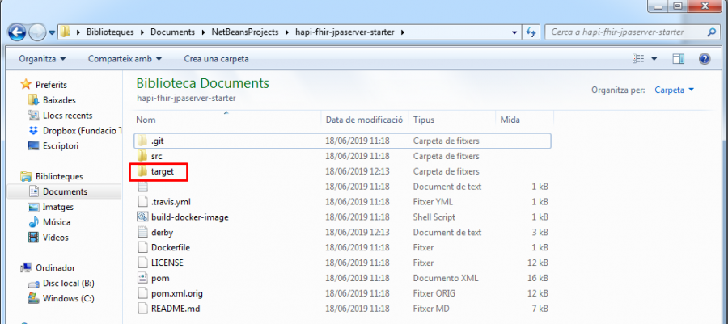Select Baixades in the navigation pane

(x=59, y=99)
